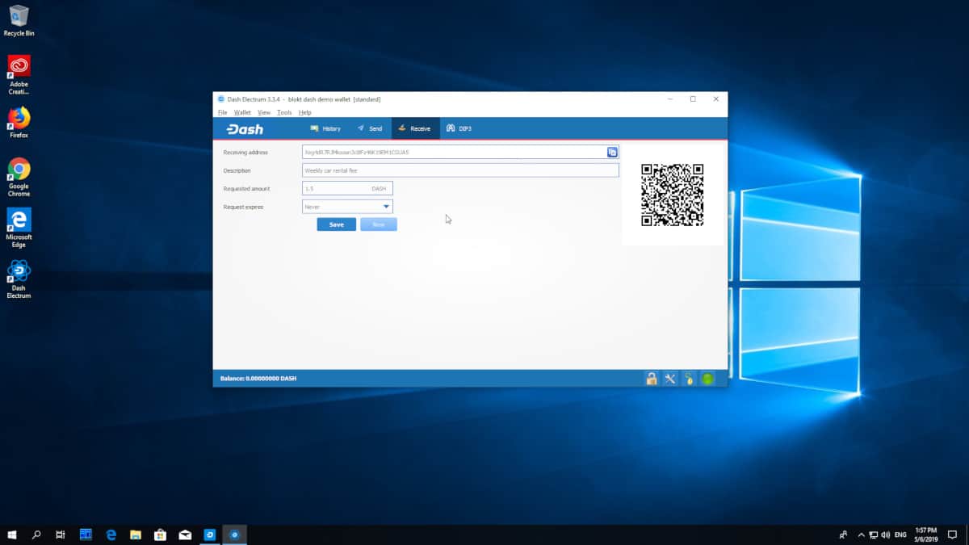The image size is (969, 545).
Task: Click the Save button
Action: (x=336, y=224)
